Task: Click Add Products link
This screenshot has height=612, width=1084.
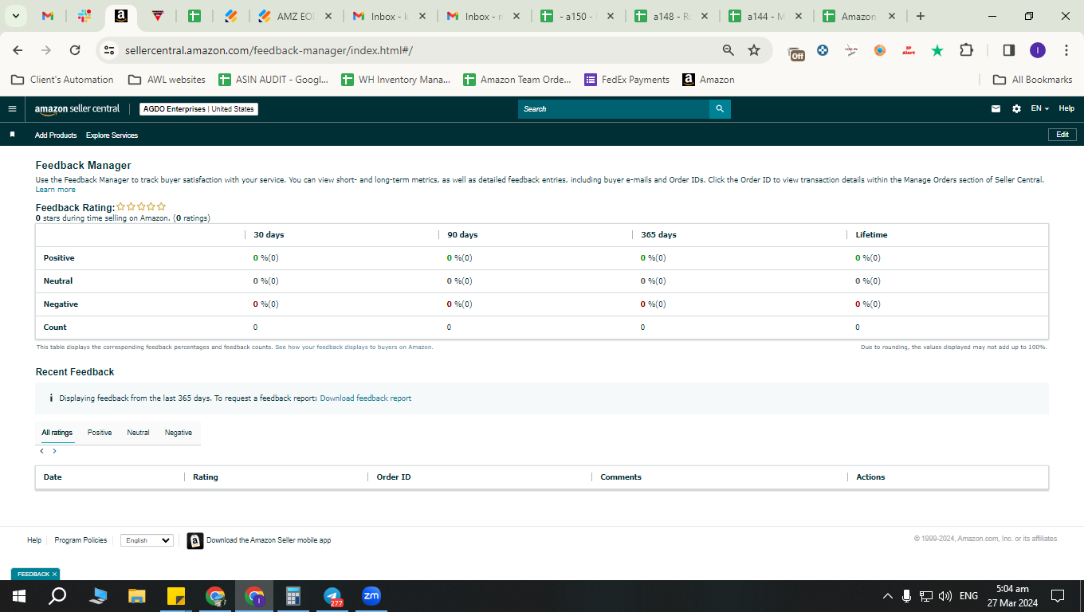Action: tap(56, 135)
